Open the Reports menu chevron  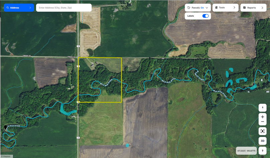262,8
